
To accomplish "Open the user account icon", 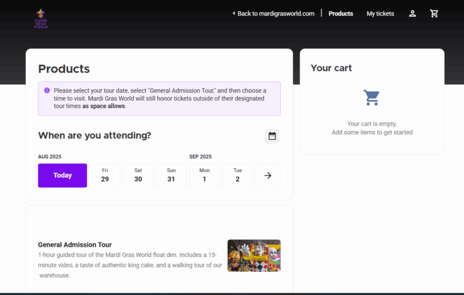I will pos(412,14).
